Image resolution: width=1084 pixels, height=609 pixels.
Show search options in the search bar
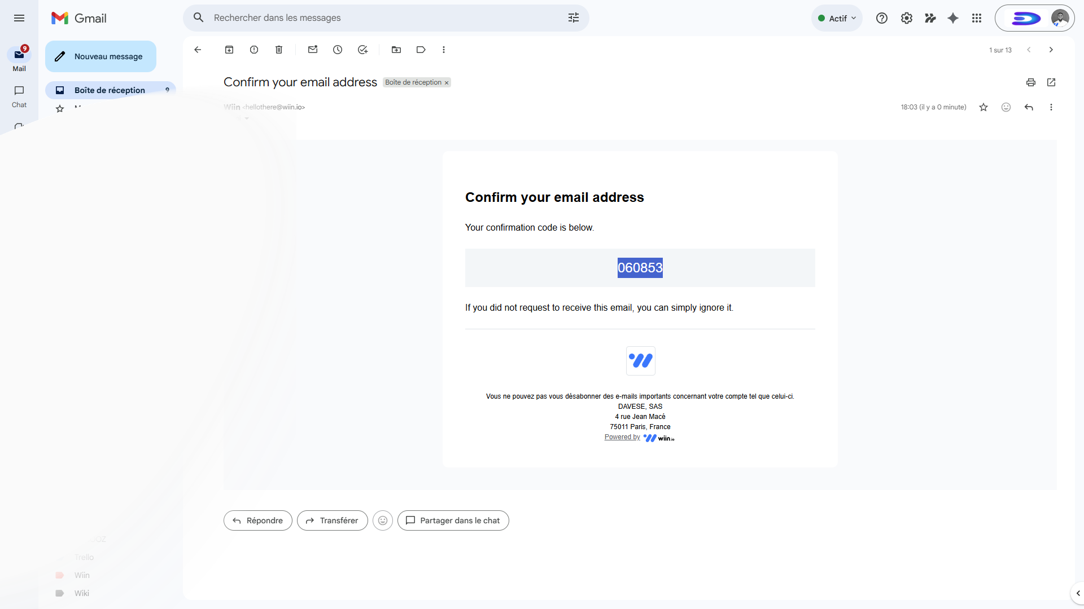point(574,18)
